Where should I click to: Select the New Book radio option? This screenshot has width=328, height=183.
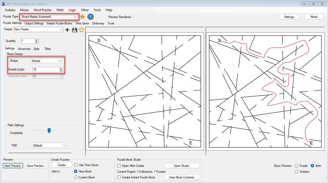pyautogui.click(x=76, y=171)
